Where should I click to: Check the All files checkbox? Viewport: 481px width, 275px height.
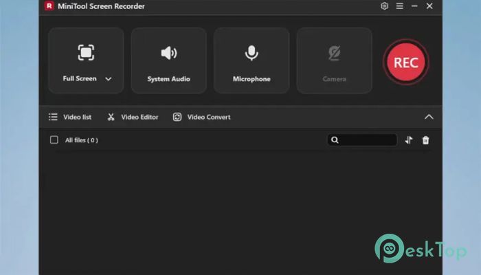(x=54, y=140)
